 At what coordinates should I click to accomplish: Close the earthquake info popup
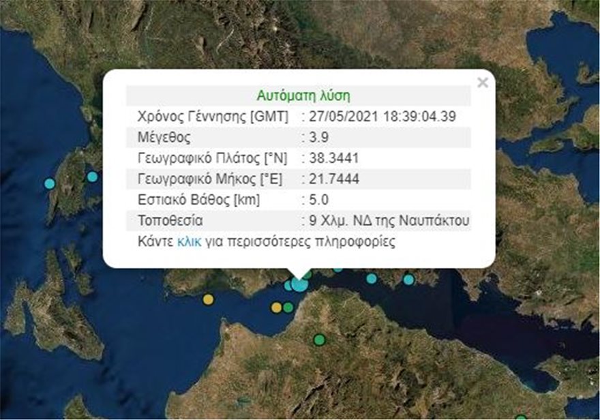tap(483, 82)
